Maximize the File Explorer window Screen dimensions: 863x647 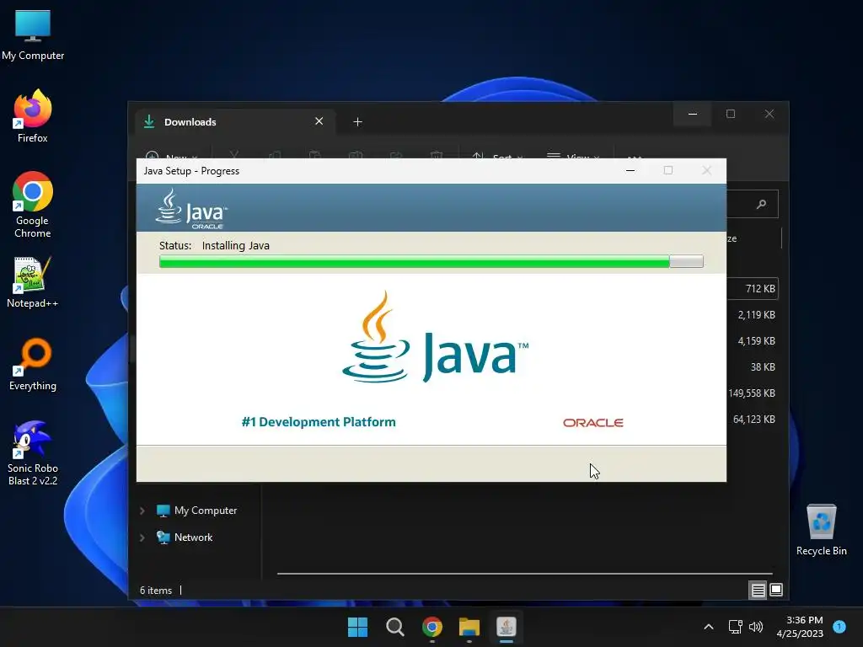731,114
